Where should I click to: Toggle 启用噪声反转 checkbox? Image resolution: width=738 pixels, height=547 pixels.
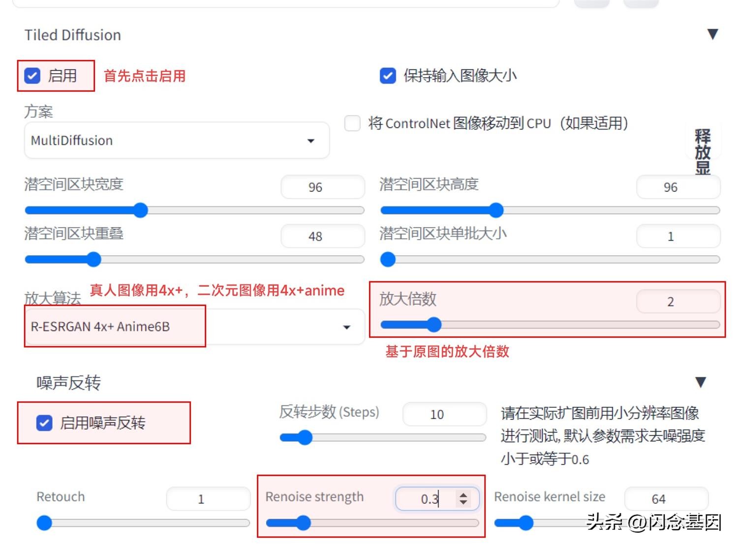tap(44, 423)
